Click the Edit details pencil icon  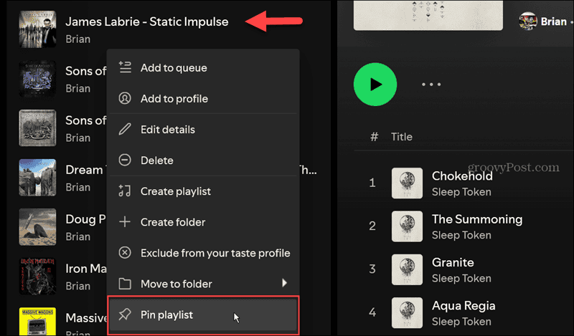coord(125,129)
